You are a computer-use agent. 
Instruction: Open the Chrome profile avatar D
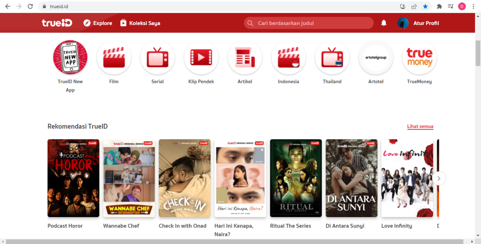462,6
